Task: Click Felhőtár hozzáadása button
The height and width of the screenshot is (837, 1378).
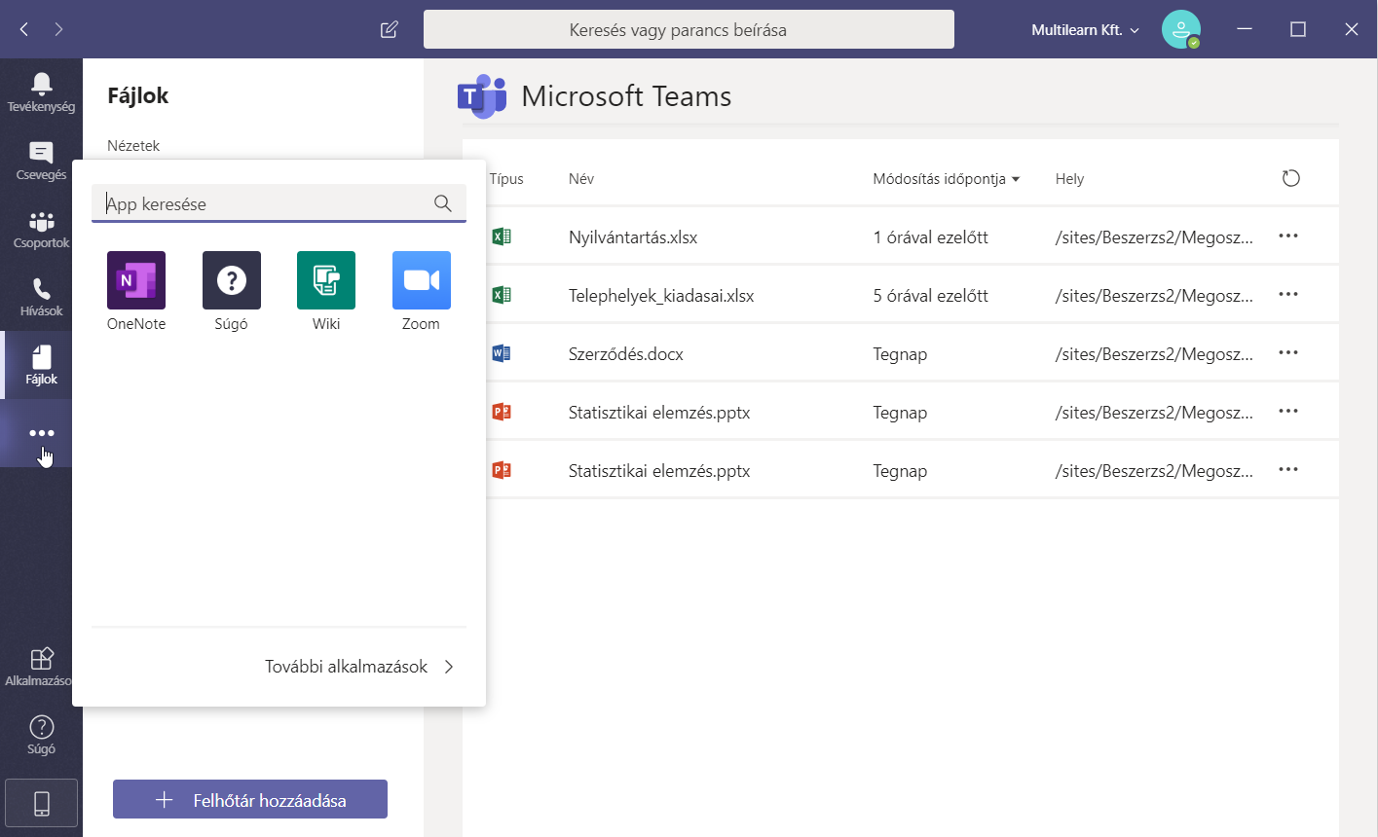Action: (250, 800)
